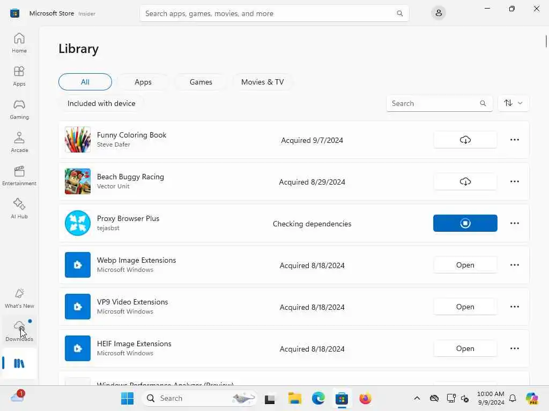Download Beach Buggy Racing via cloud icon
Screen dimensions: 549x411
465,181
